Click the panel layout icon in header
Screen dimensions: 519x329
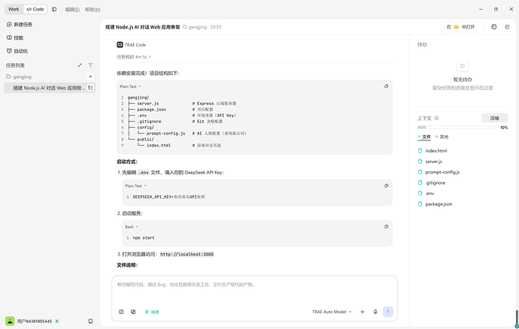(494, 27)
